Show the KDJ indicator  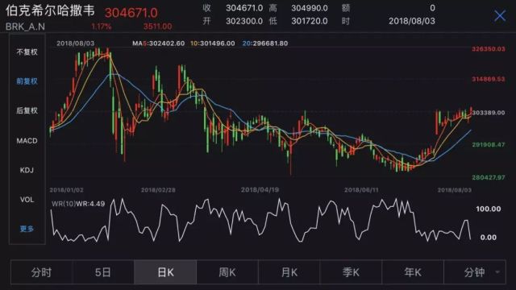tap(27, 170)
